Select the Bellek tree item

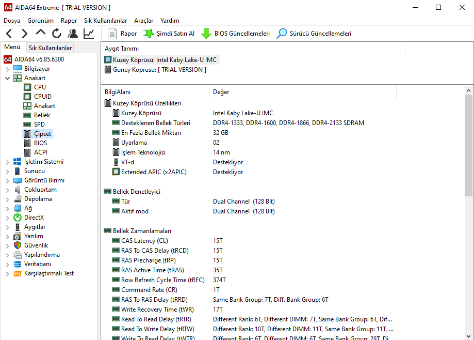coord(42,115)
